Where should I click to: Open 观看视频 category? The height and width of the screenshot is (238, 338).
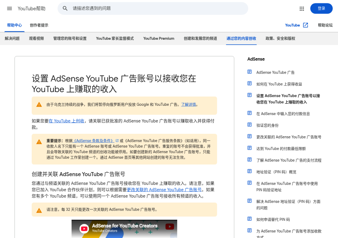click(36, 38)
